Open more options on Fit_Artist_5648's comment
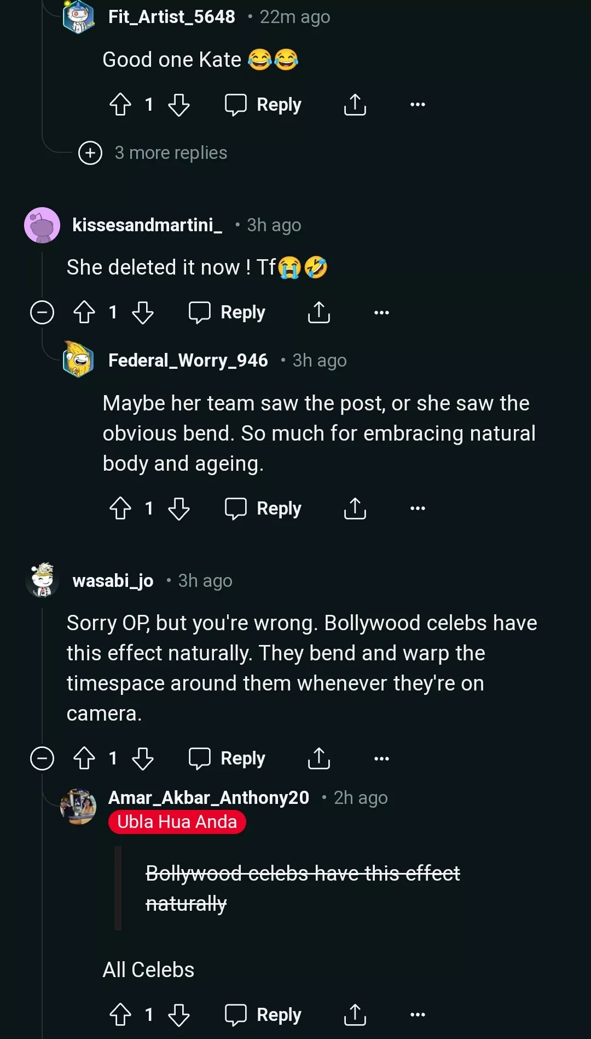 pos(418,105)
